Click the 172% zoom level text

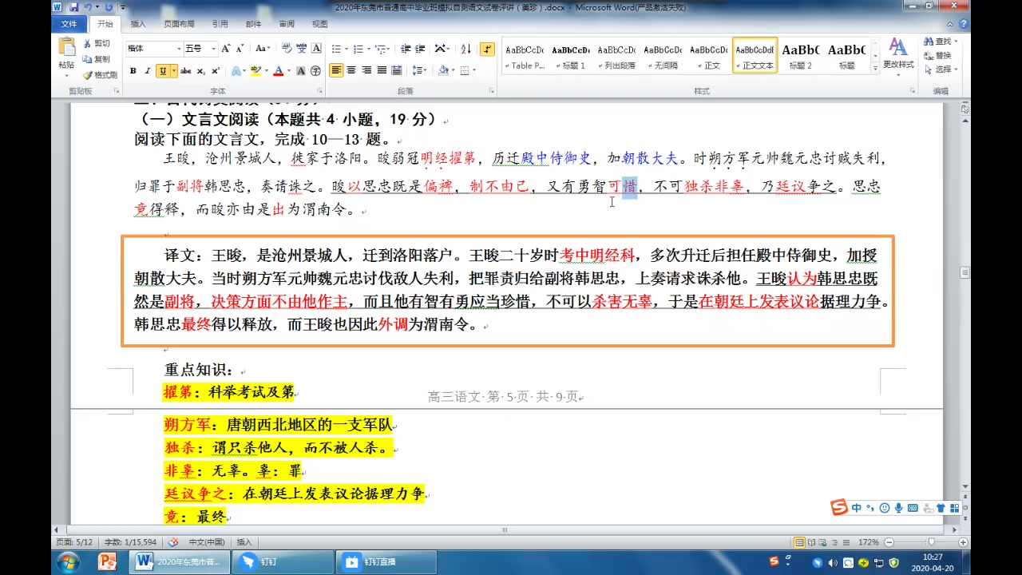click(868, 542)
